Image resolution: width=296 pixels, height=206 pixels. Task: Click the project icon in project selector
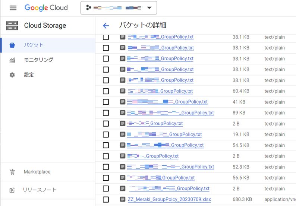[x=88, y=8]
